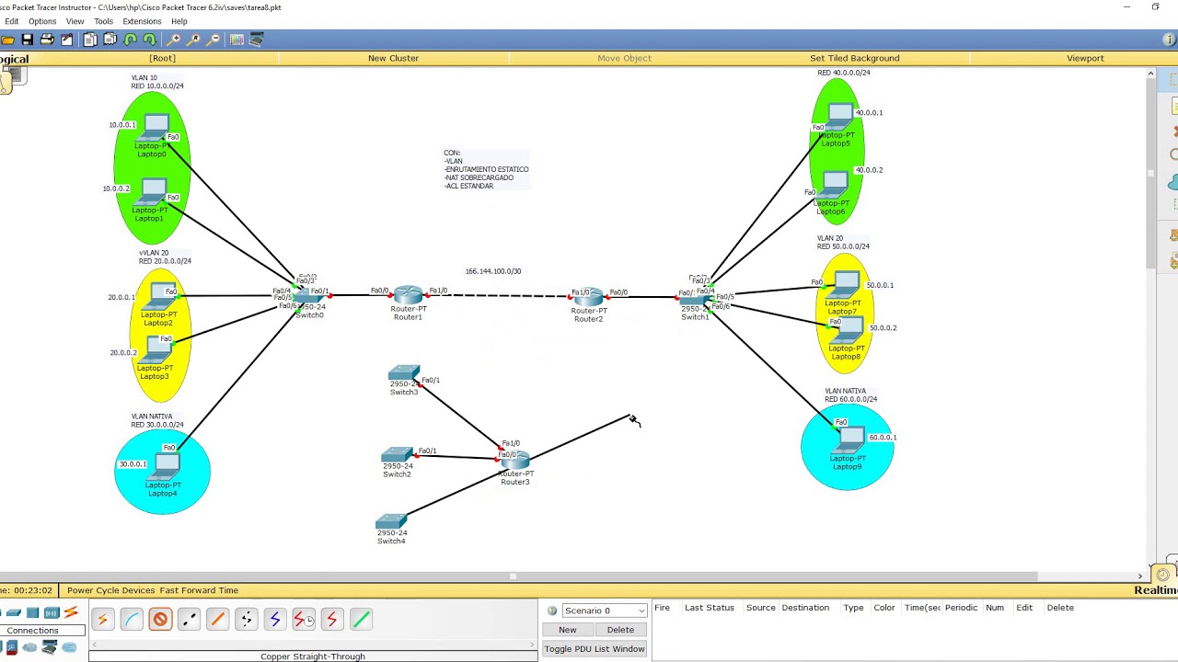Select the green Octal cable icon
The image size is (1178, 662).
coord(361,620)
